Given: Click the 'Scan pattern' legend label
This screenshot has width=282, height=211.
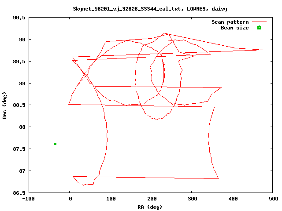Looking at the screenshot, I should click(230, 22).
